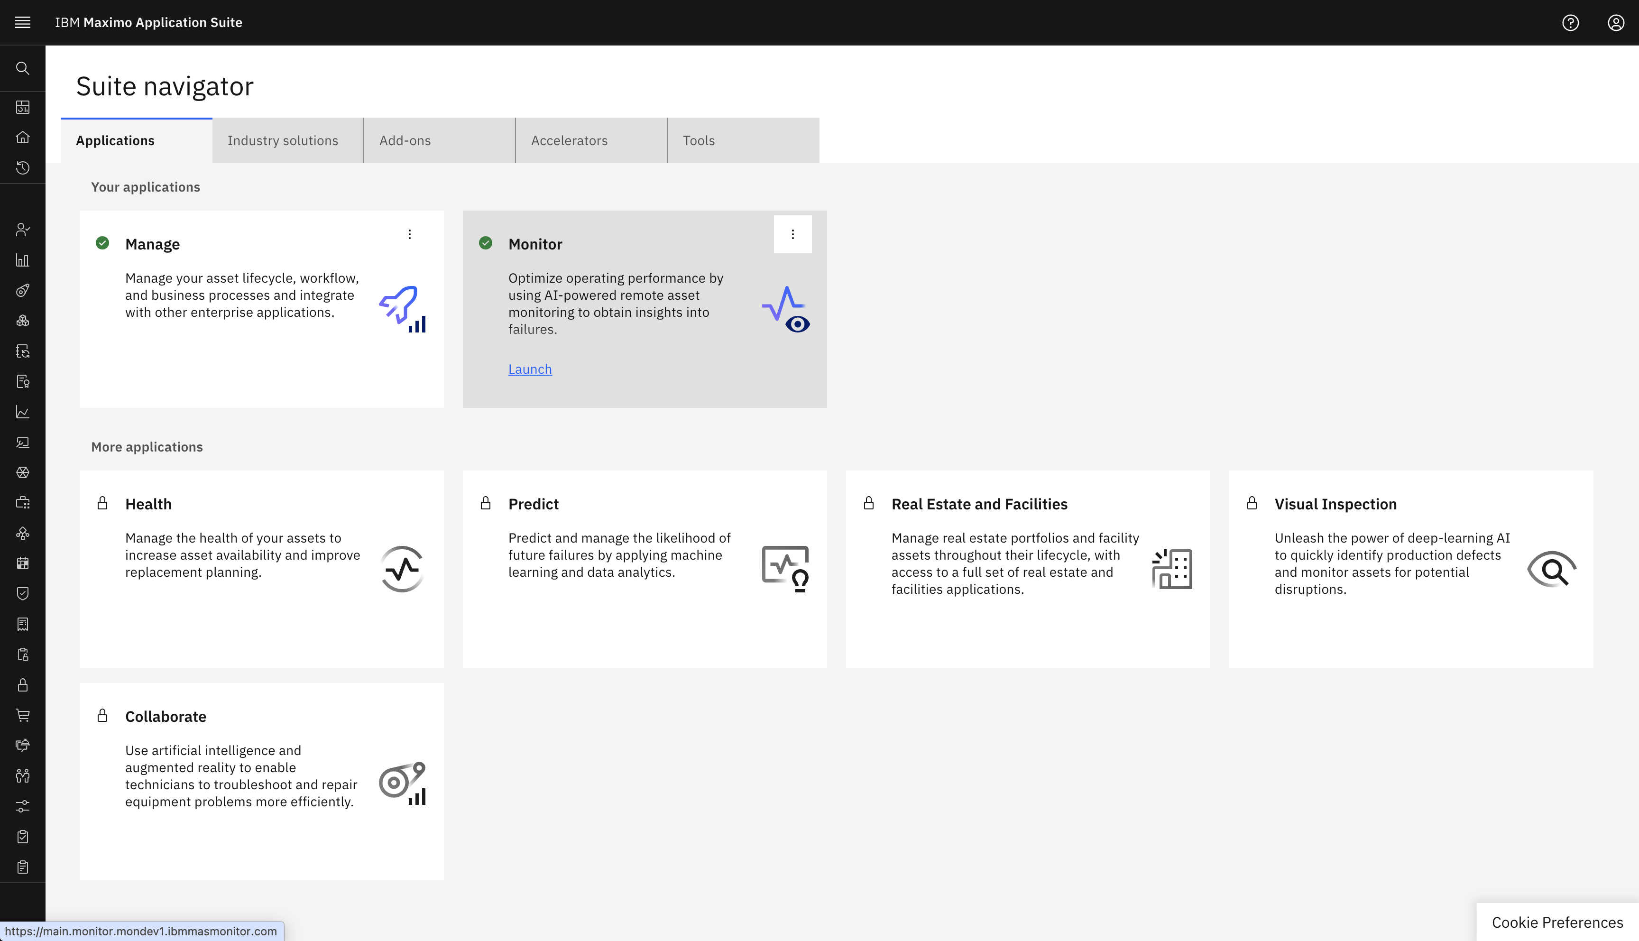Image resolution: width=1639 pixels, height=941 pixels.
Task: Click the clipboard-with-lock sidebar icon
Action: [x=23, y=654]
